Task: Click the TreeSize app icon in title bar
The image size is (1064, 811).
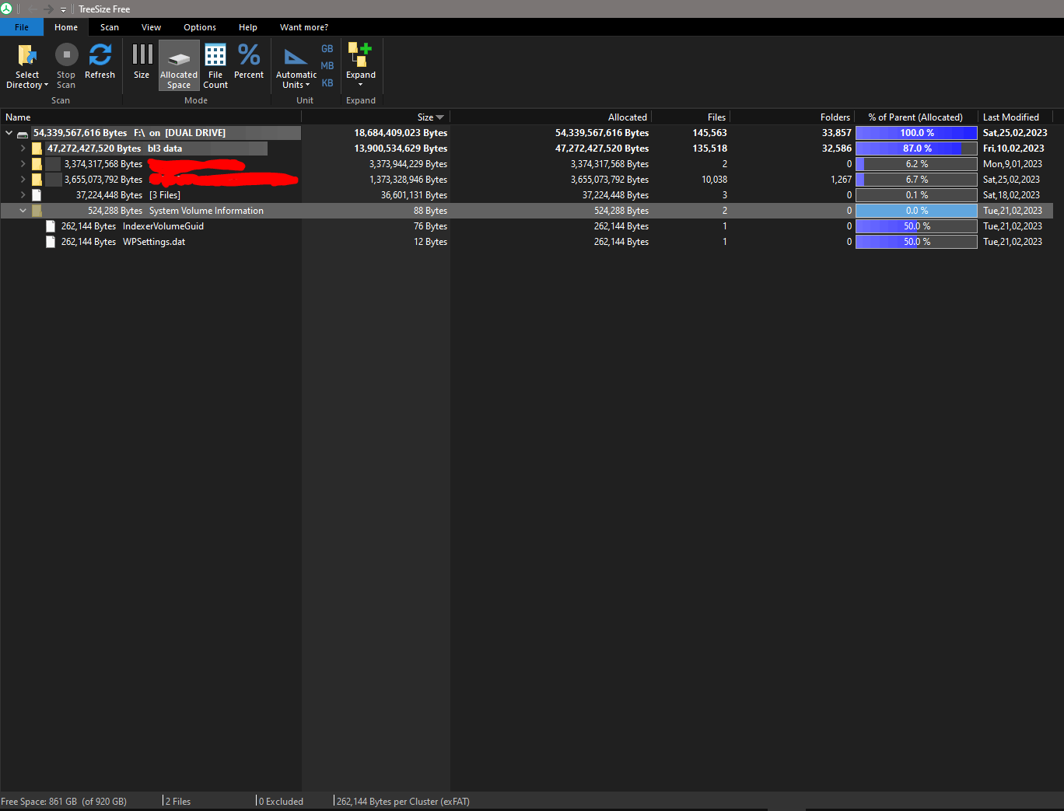Action: pos(6,9)
